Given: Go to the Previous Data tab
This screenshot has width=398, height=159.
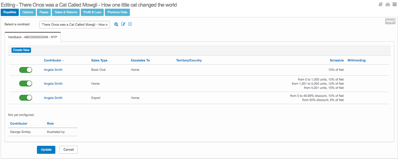Looking at the screenshot, I should point(117,12).
